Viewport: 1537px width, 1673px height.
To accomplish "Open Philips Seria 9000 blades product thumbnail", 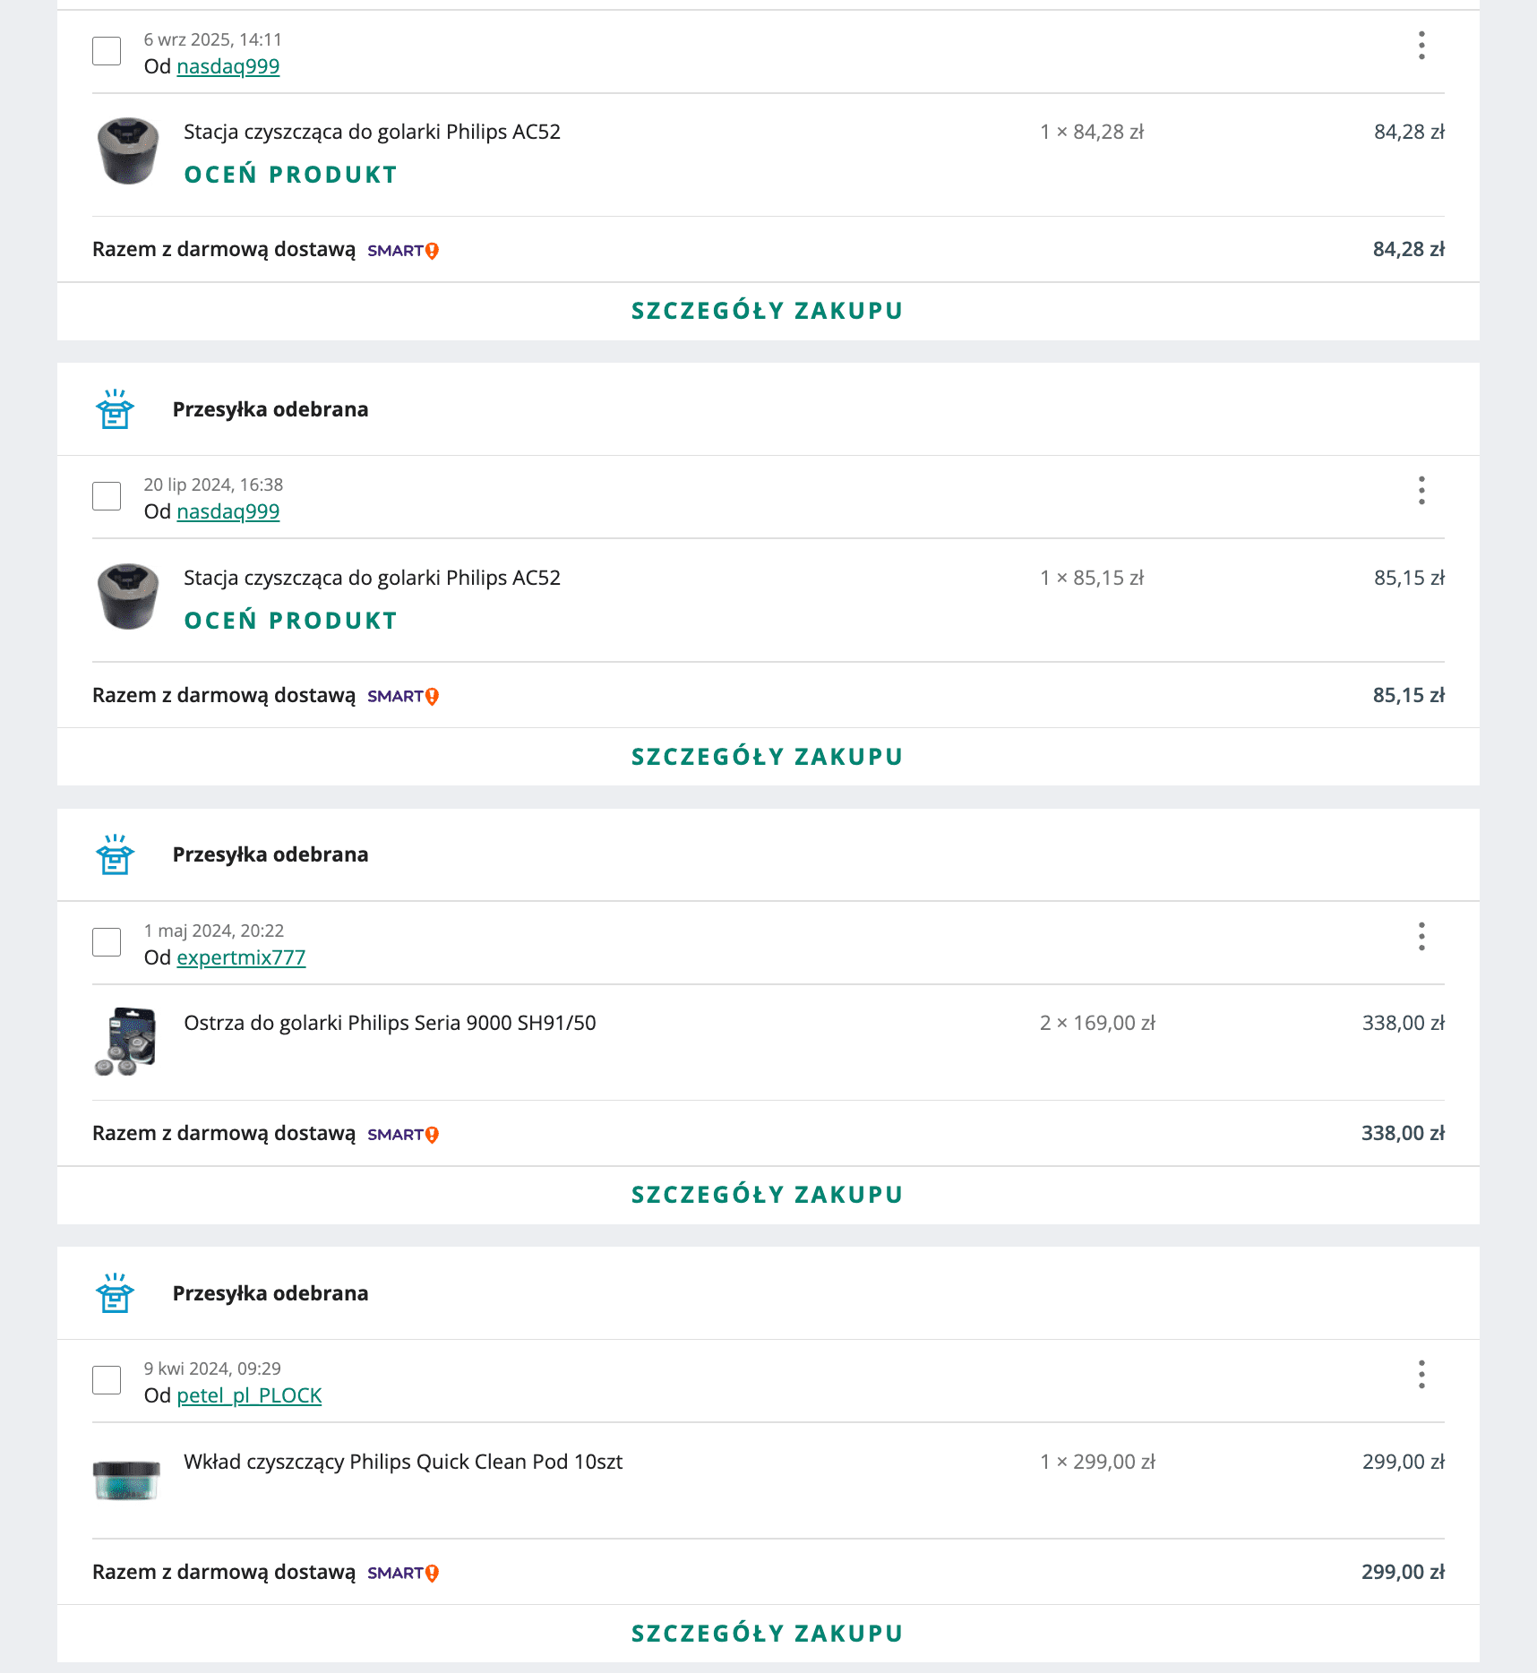I will pyautogui.click(x=126, y=1042).
